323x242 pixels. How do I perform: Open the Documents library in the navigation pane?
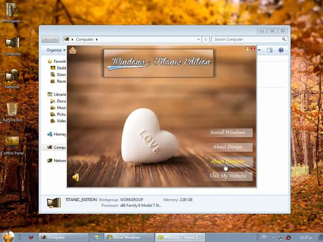(x=58, y=101)
